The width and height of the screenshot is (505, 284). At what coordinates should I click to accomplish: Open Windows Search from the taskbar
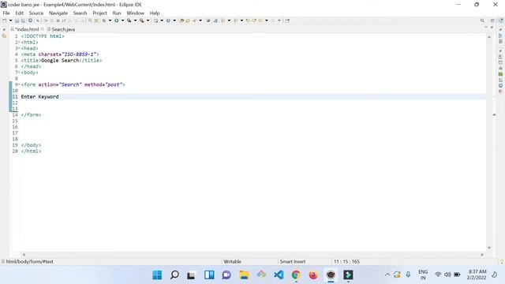pos(174,275)
